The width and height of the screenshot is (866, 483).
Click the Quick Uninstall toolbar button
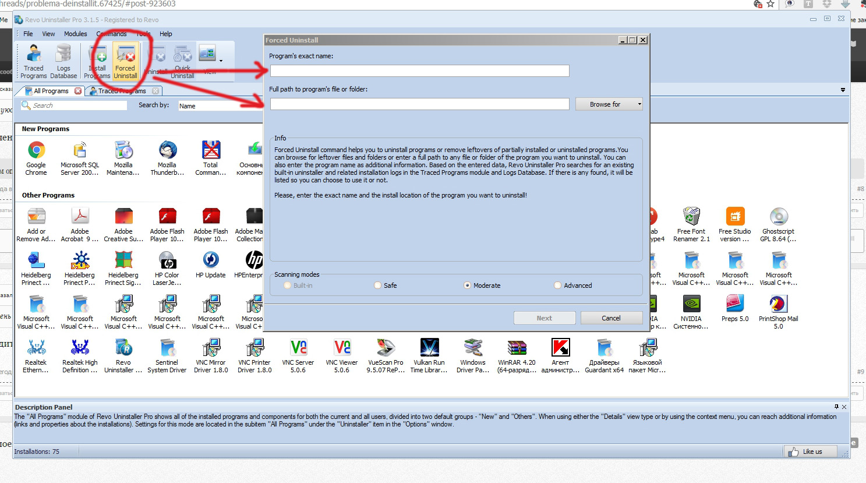click(182, 61)
